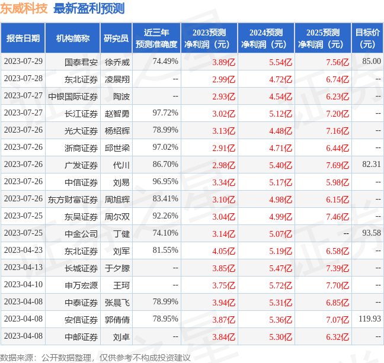Click the 数据来源 footer note

[95, 358]
